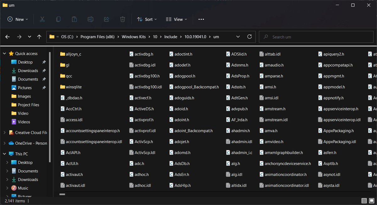Click the Copy icon in the toolbar
Image resolution: width=377 pixels, height=205 pixels.
click(58, 19)
